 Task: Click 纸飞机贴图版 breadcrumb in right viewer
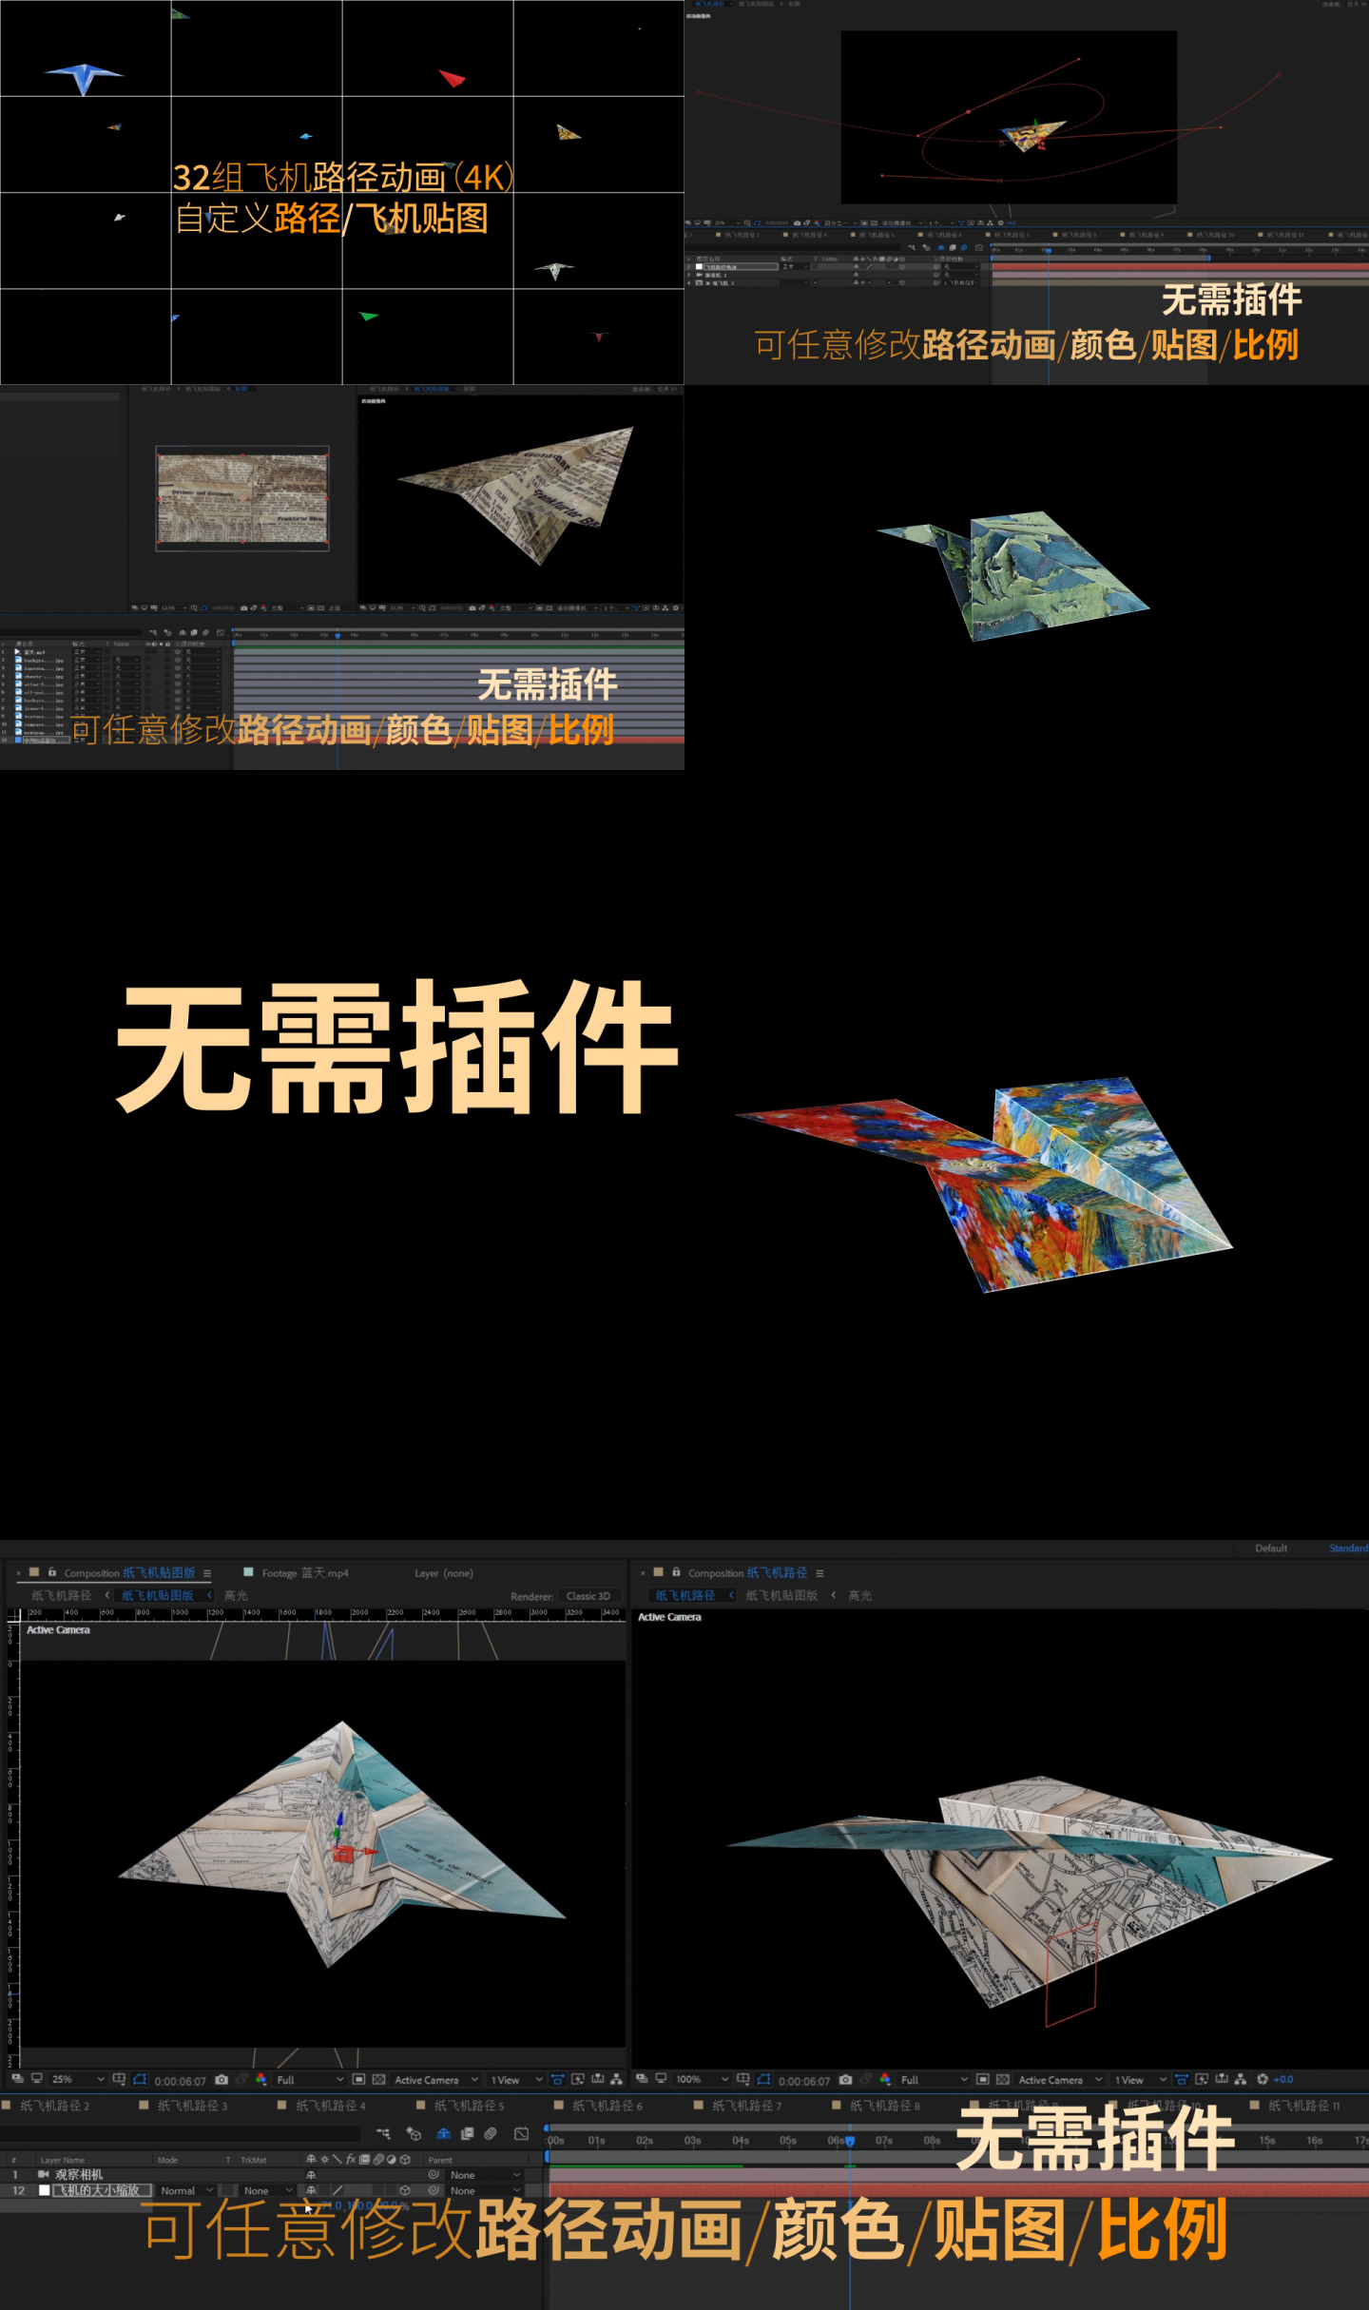(781, 1595)
